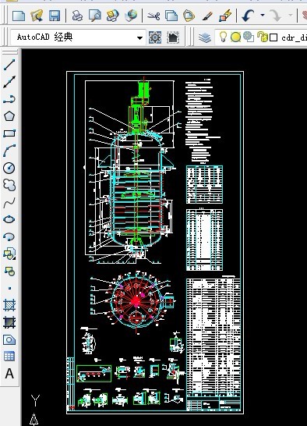Select the Polygon tool
This screenshot has height=426, width=307.
pyautogui.click(x=9, y=116)
